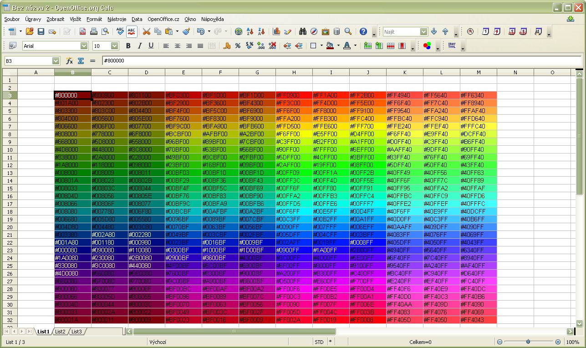Image resolution: width=586 pixels, height=348 pixels.
Task: Toggle Italic formatting
Action: 140,46
